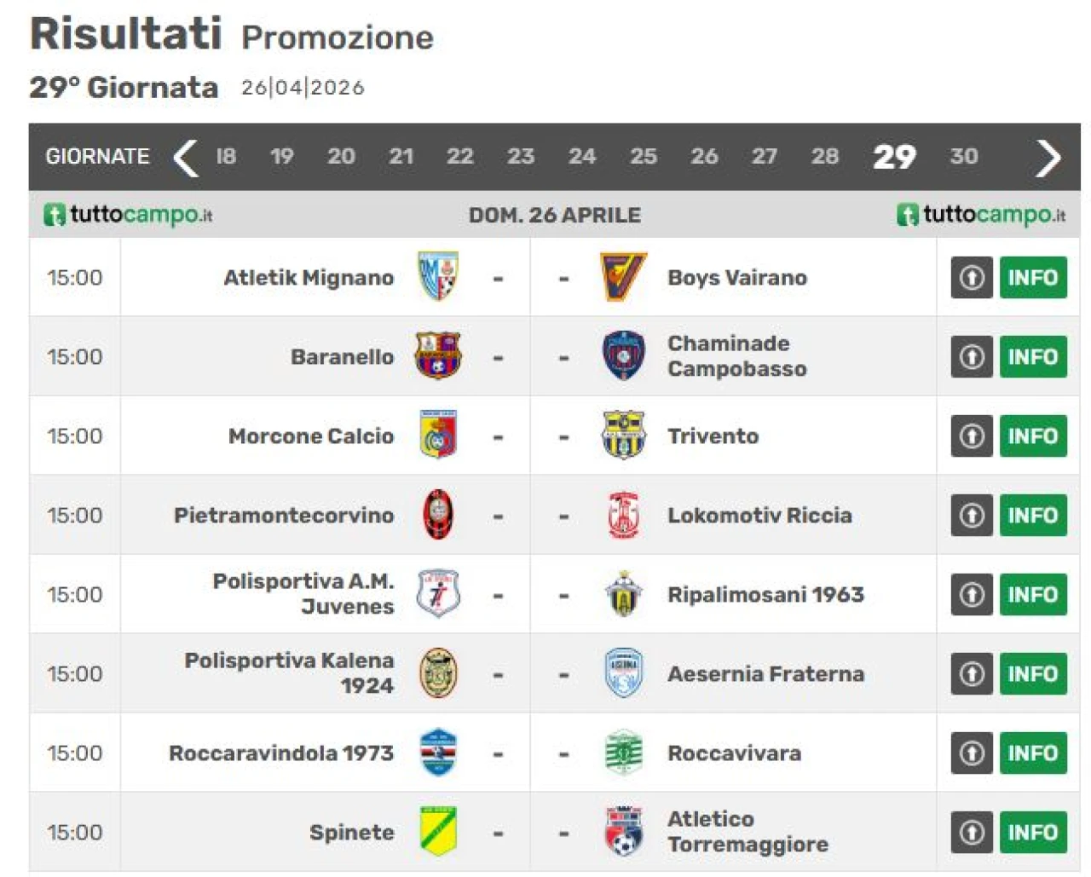The image size is (1091, 877).
Task: Click the Lokomotiv Riccia club badge
Action: (623, 515)
